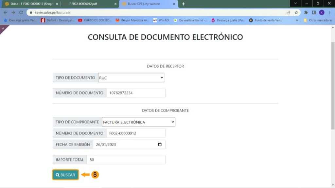Open a new tab with the plus button
335x188 pixels.
point(183,4)
